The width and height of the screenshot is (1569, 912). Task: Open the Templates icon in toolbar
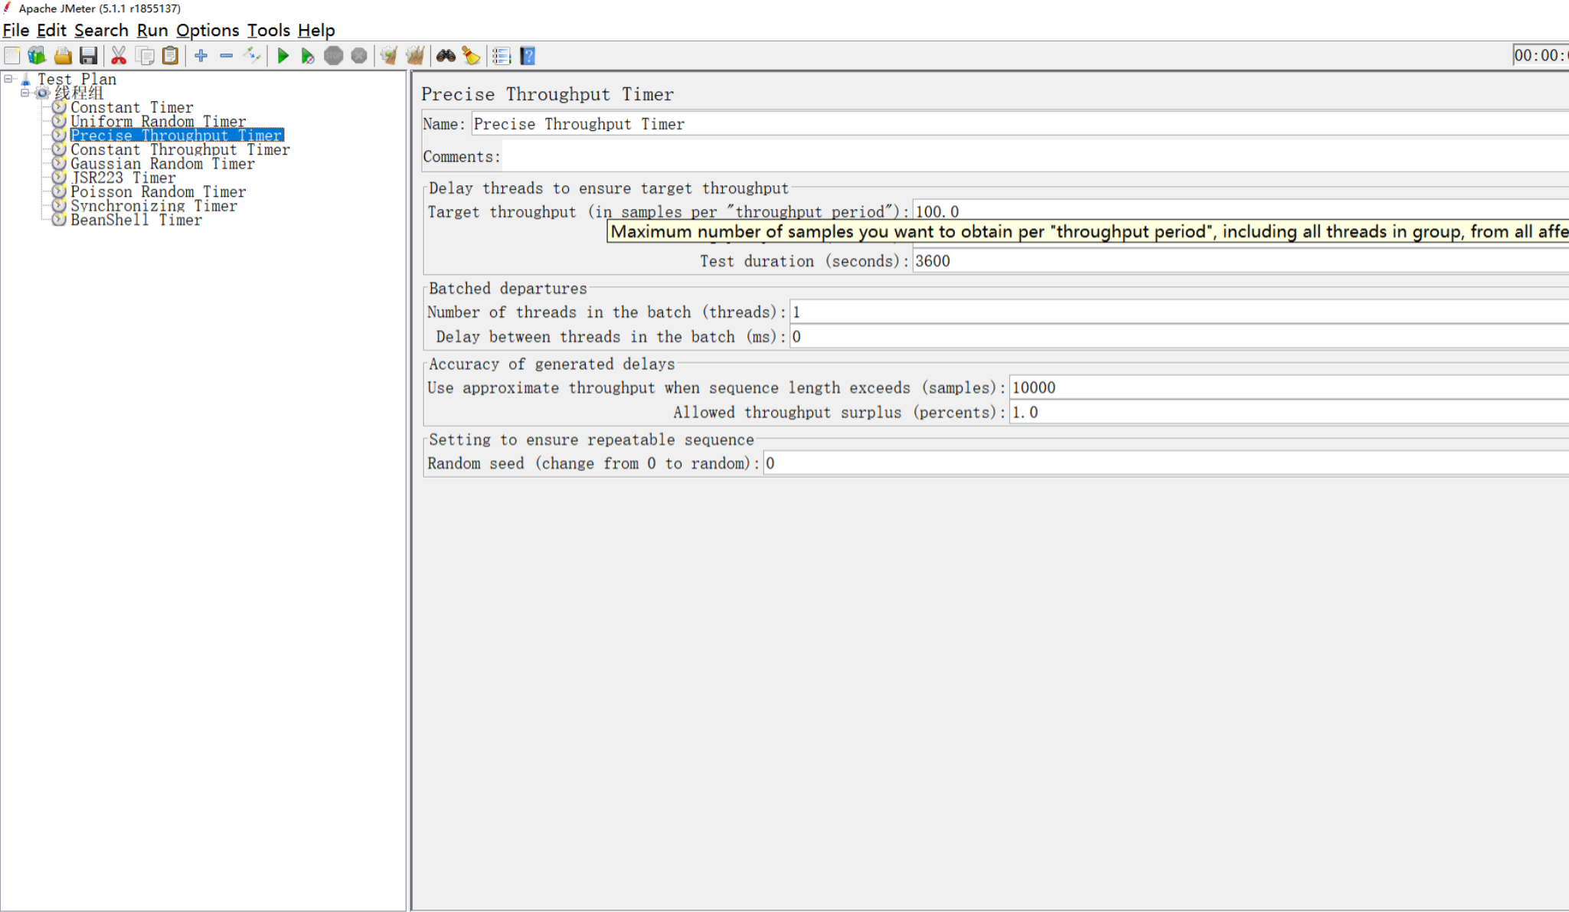coord(37,56)
